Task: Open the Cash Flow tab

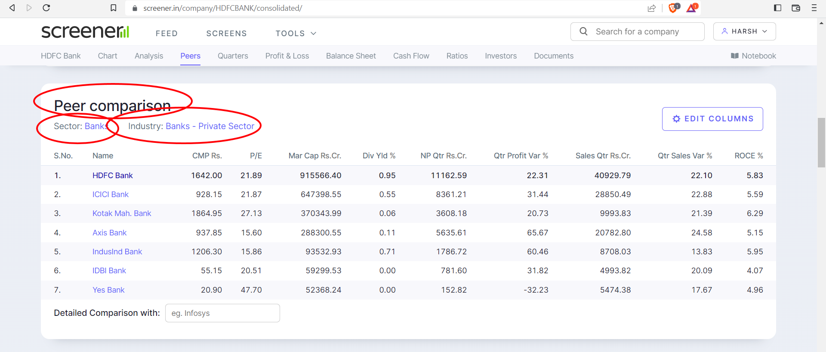Action: [411, 56]
